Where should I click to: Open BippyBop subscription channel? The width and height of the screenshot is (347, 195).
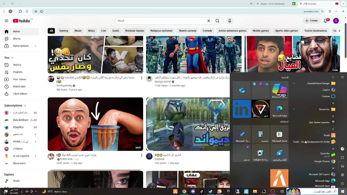(x=21, y=127)
